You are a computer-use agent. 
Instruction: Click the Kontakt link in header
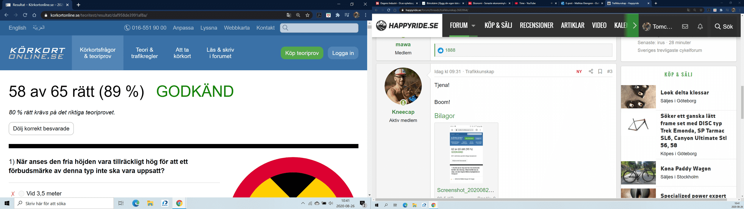pyautogui.click(x=265, y=28)
